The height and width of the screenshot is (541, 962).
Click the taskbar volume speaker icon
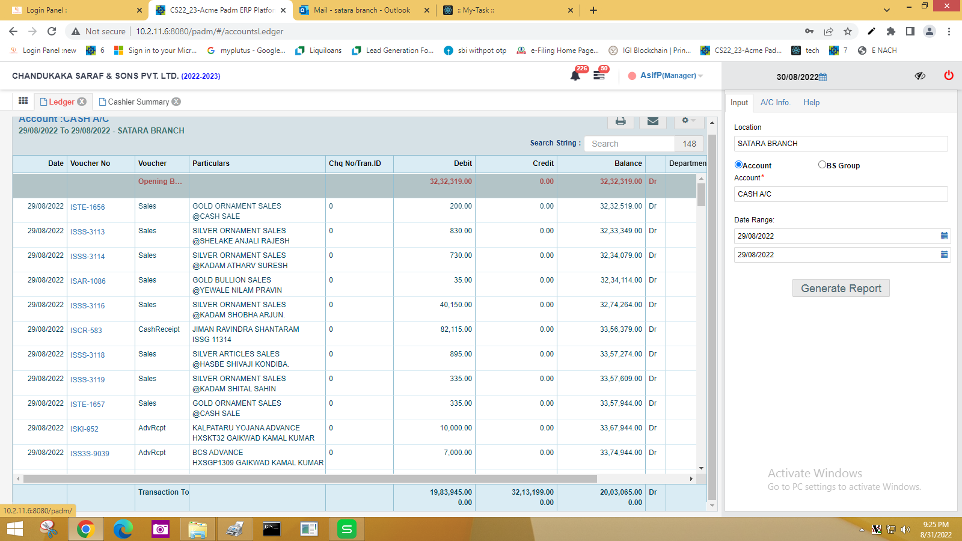coord(905,530)
